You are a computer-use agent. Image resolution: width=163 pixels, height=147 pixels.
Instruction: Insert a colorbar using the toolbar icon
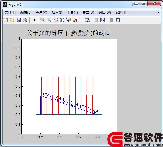pyautogui.click(x=96, y=20)
